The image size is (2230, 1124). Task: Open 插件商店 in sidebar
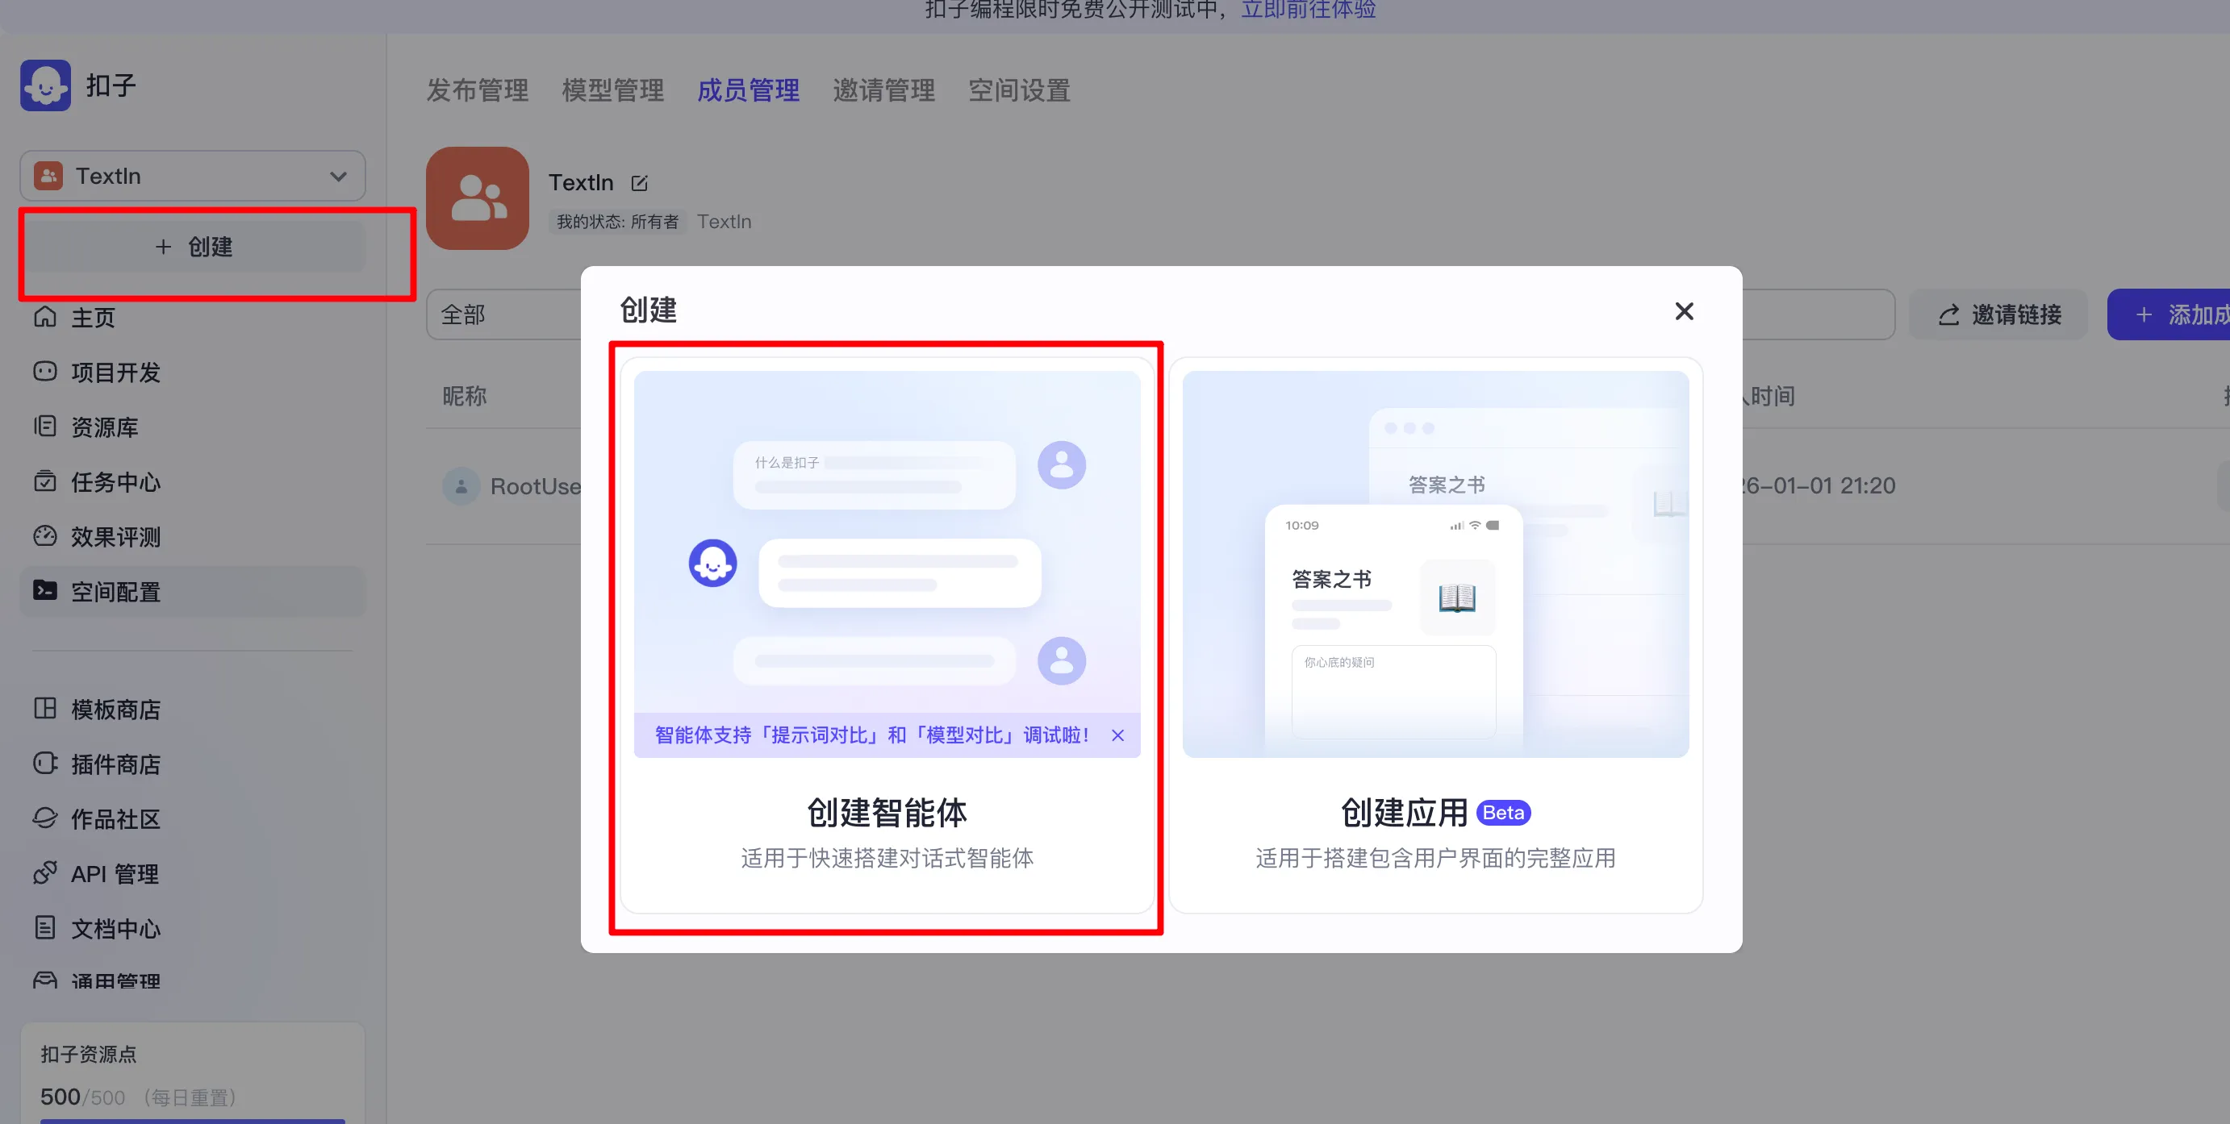pyautogui.click(x=192, y=764)
